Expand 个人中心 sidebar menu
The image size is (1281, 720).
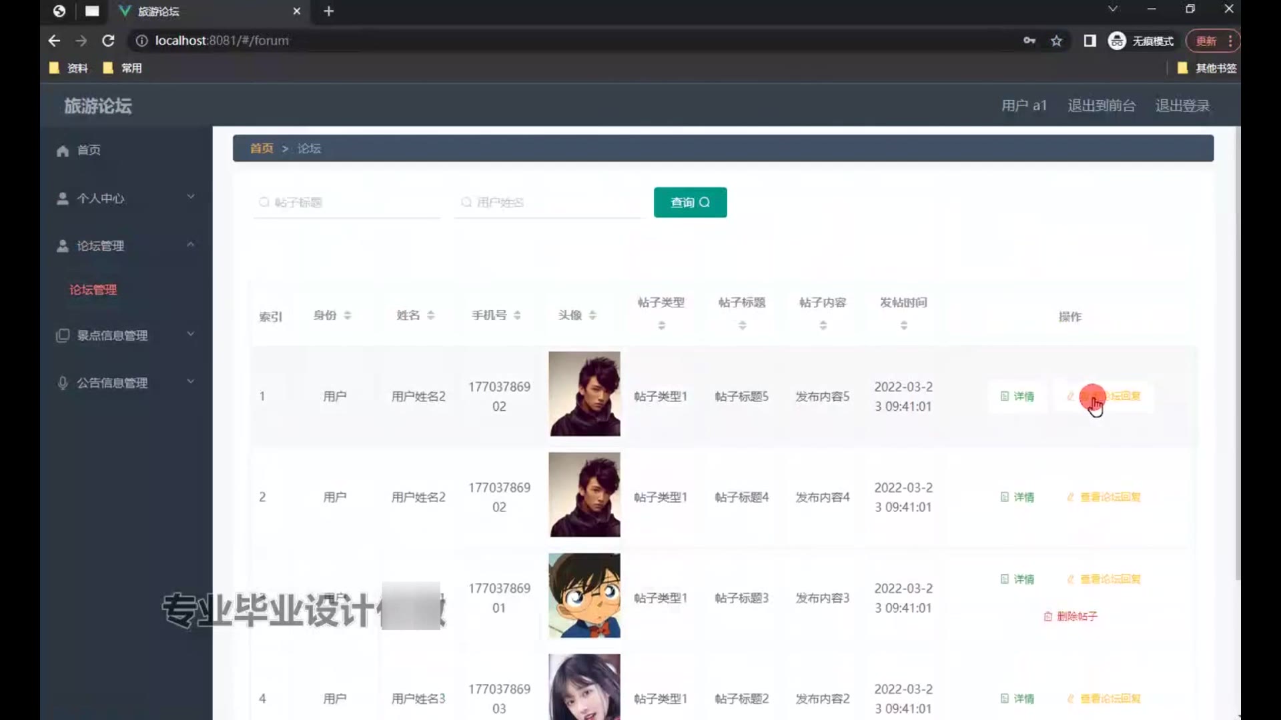point(126,198)
